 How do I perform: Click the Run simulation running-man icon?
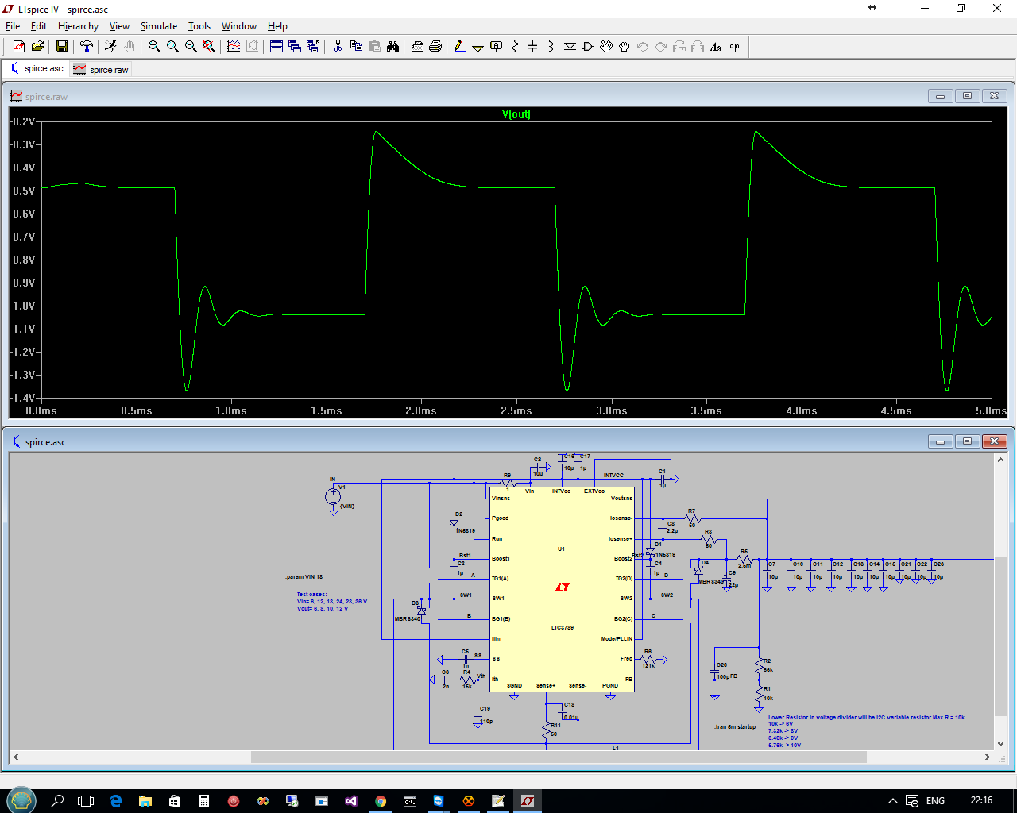pos(110,47)
